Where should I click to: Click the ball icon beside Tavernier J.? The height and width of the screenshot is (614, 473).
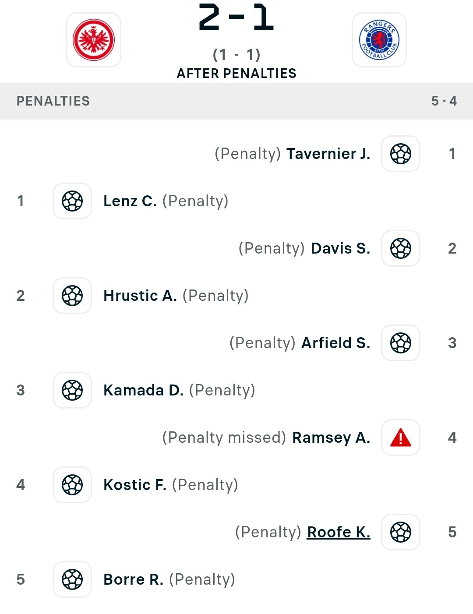click(x=401, y=154)
